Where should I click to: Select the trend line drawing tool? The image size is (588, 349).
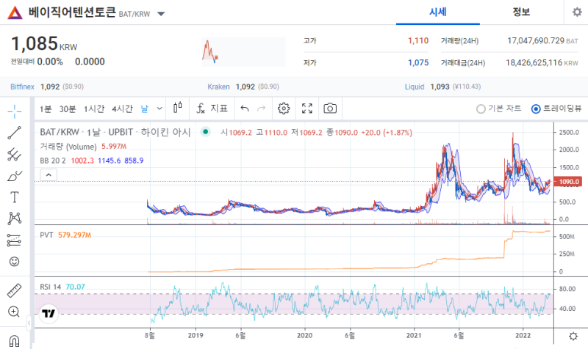pyautogui.click(x=14, y=133)
